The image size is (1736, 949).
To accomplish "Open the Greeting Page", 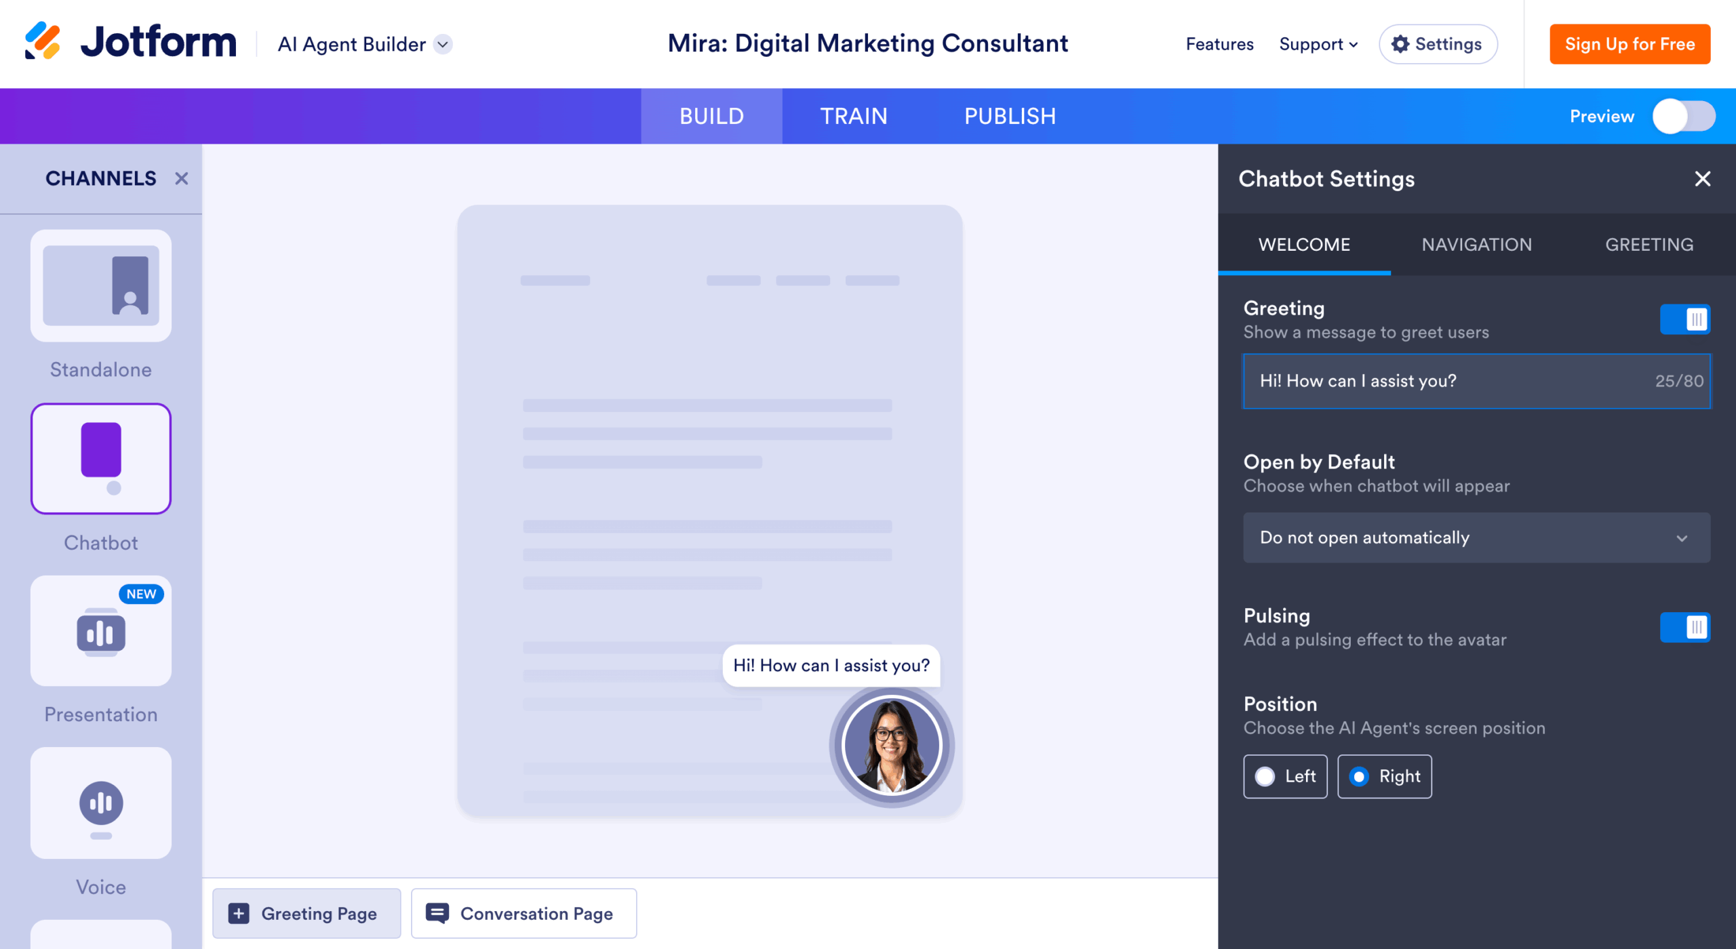I will tap(307, 913).
